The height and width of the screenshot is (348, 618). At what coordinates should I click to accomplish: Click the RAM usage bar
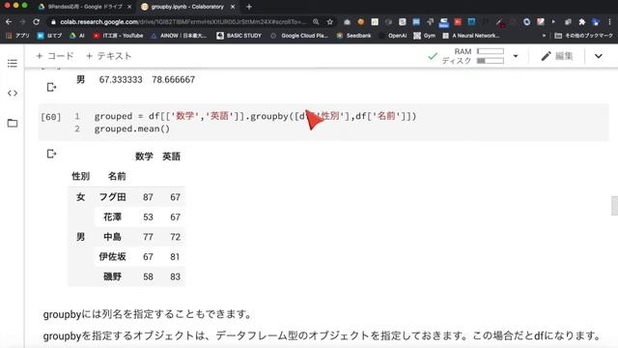(x=491, y=51)
